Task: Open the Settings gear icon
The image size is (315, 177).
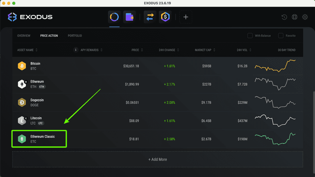Action: [x=305, y=17]
